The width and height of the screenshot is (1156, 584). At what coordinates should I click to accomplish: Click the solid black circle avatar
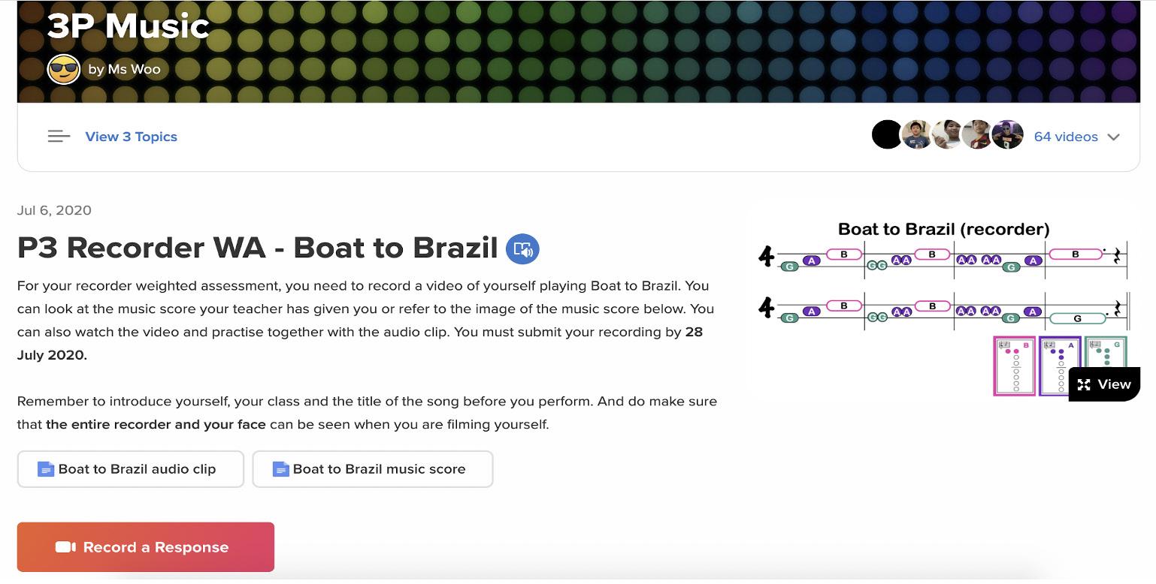[x=886, y=135]
